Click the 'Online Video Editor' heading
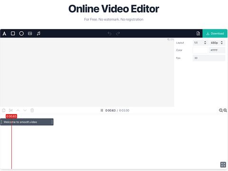Screen dimensions: 228x171 click(114, 9)
